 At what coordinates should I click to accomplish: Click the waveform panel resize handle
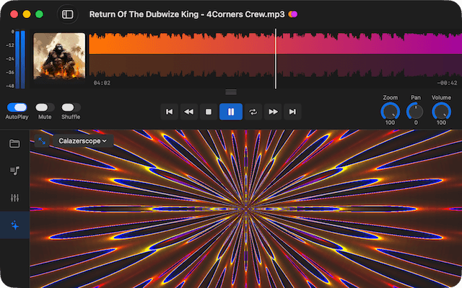tap(231, 91)
